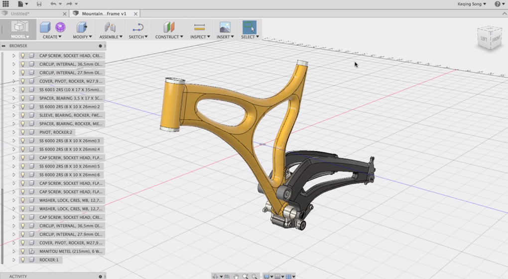Click the Inspect Measure ruler icon

pyautogui.click(x=199, y=27)
